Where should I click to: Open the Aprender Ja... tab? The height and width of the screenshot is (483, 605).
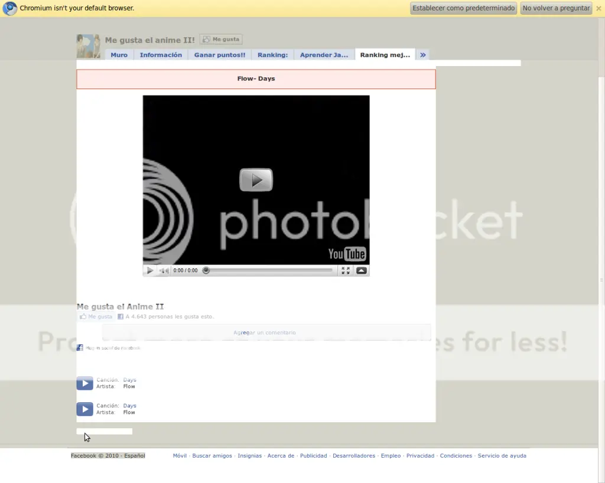coord(324,55)
